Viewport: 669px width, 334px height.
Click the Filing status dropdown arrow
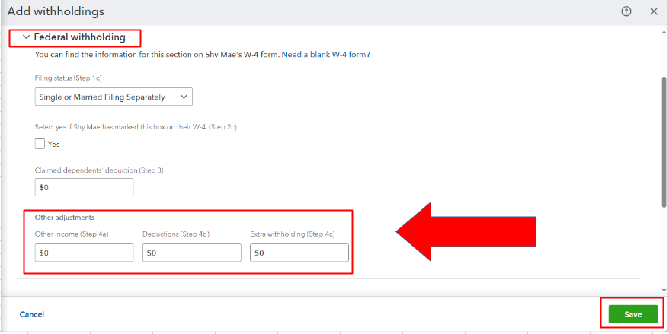pyautogui.click(x=184, y=97)
